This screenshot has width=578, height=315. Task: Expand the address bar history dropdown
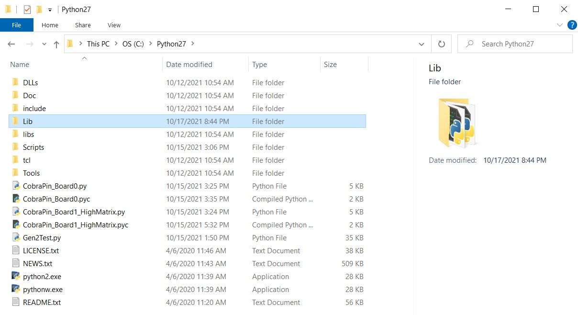pyautogui.click(x=421, y=44)
